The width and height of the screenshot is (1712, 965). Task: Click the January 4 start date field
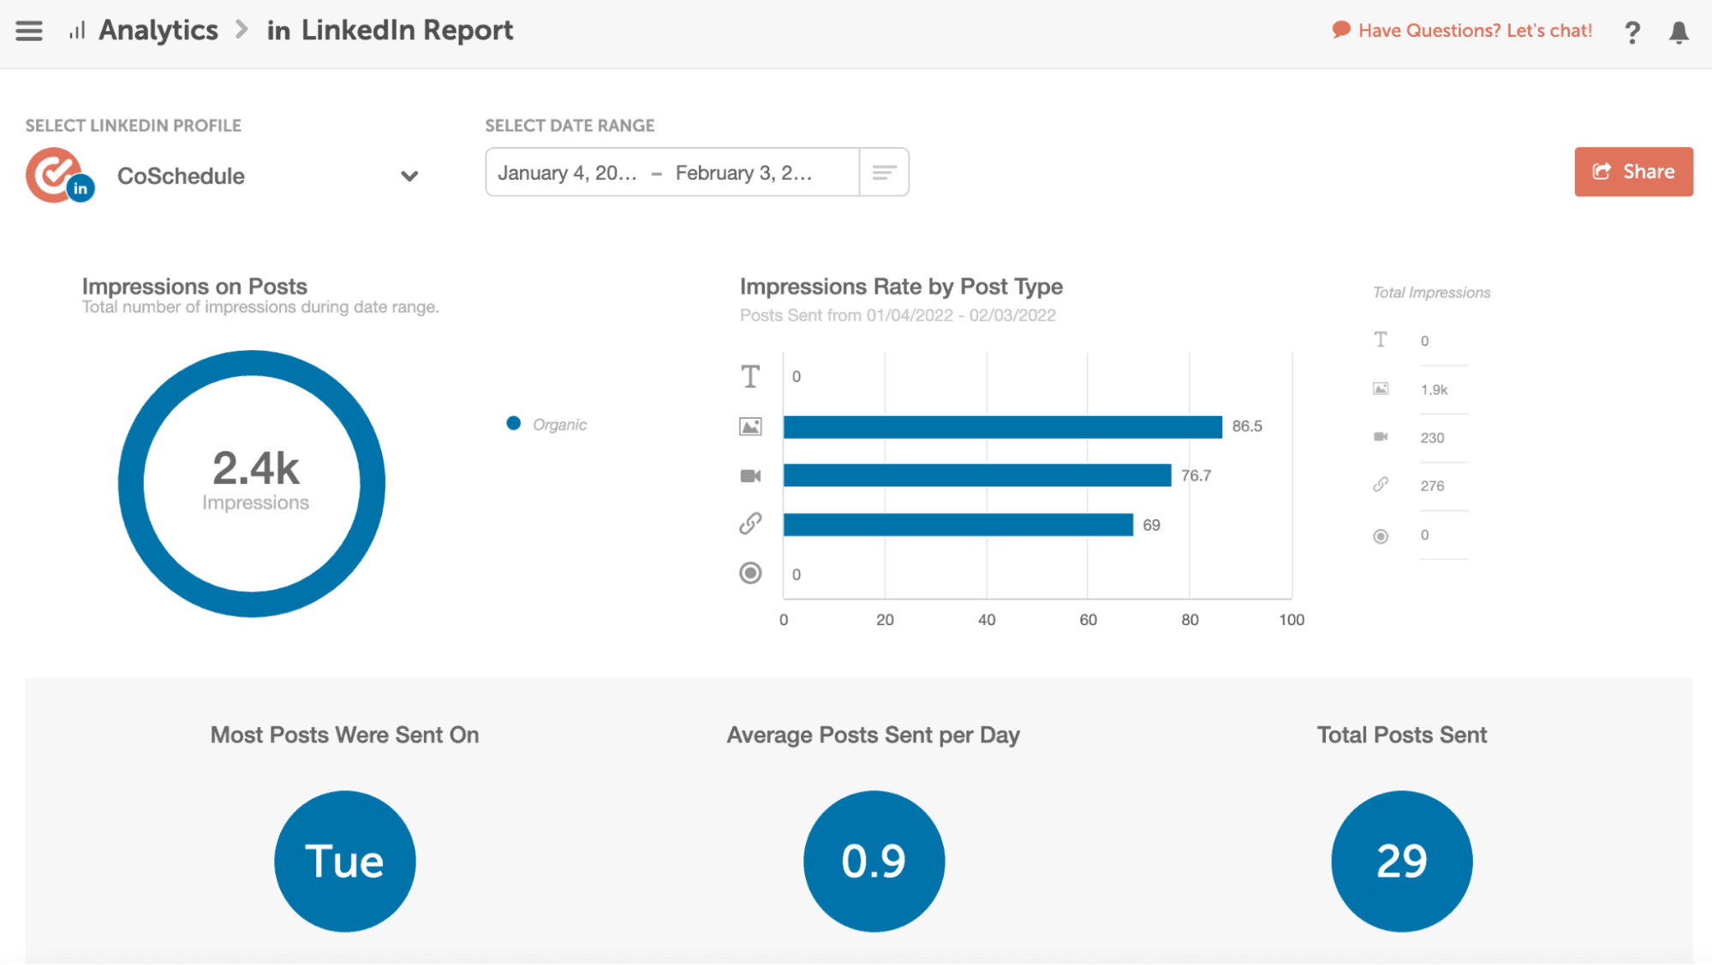pos(567,173)
